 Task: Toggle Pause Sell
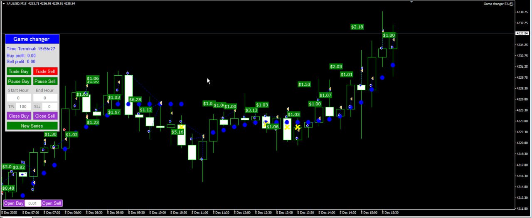pos(45,82)
